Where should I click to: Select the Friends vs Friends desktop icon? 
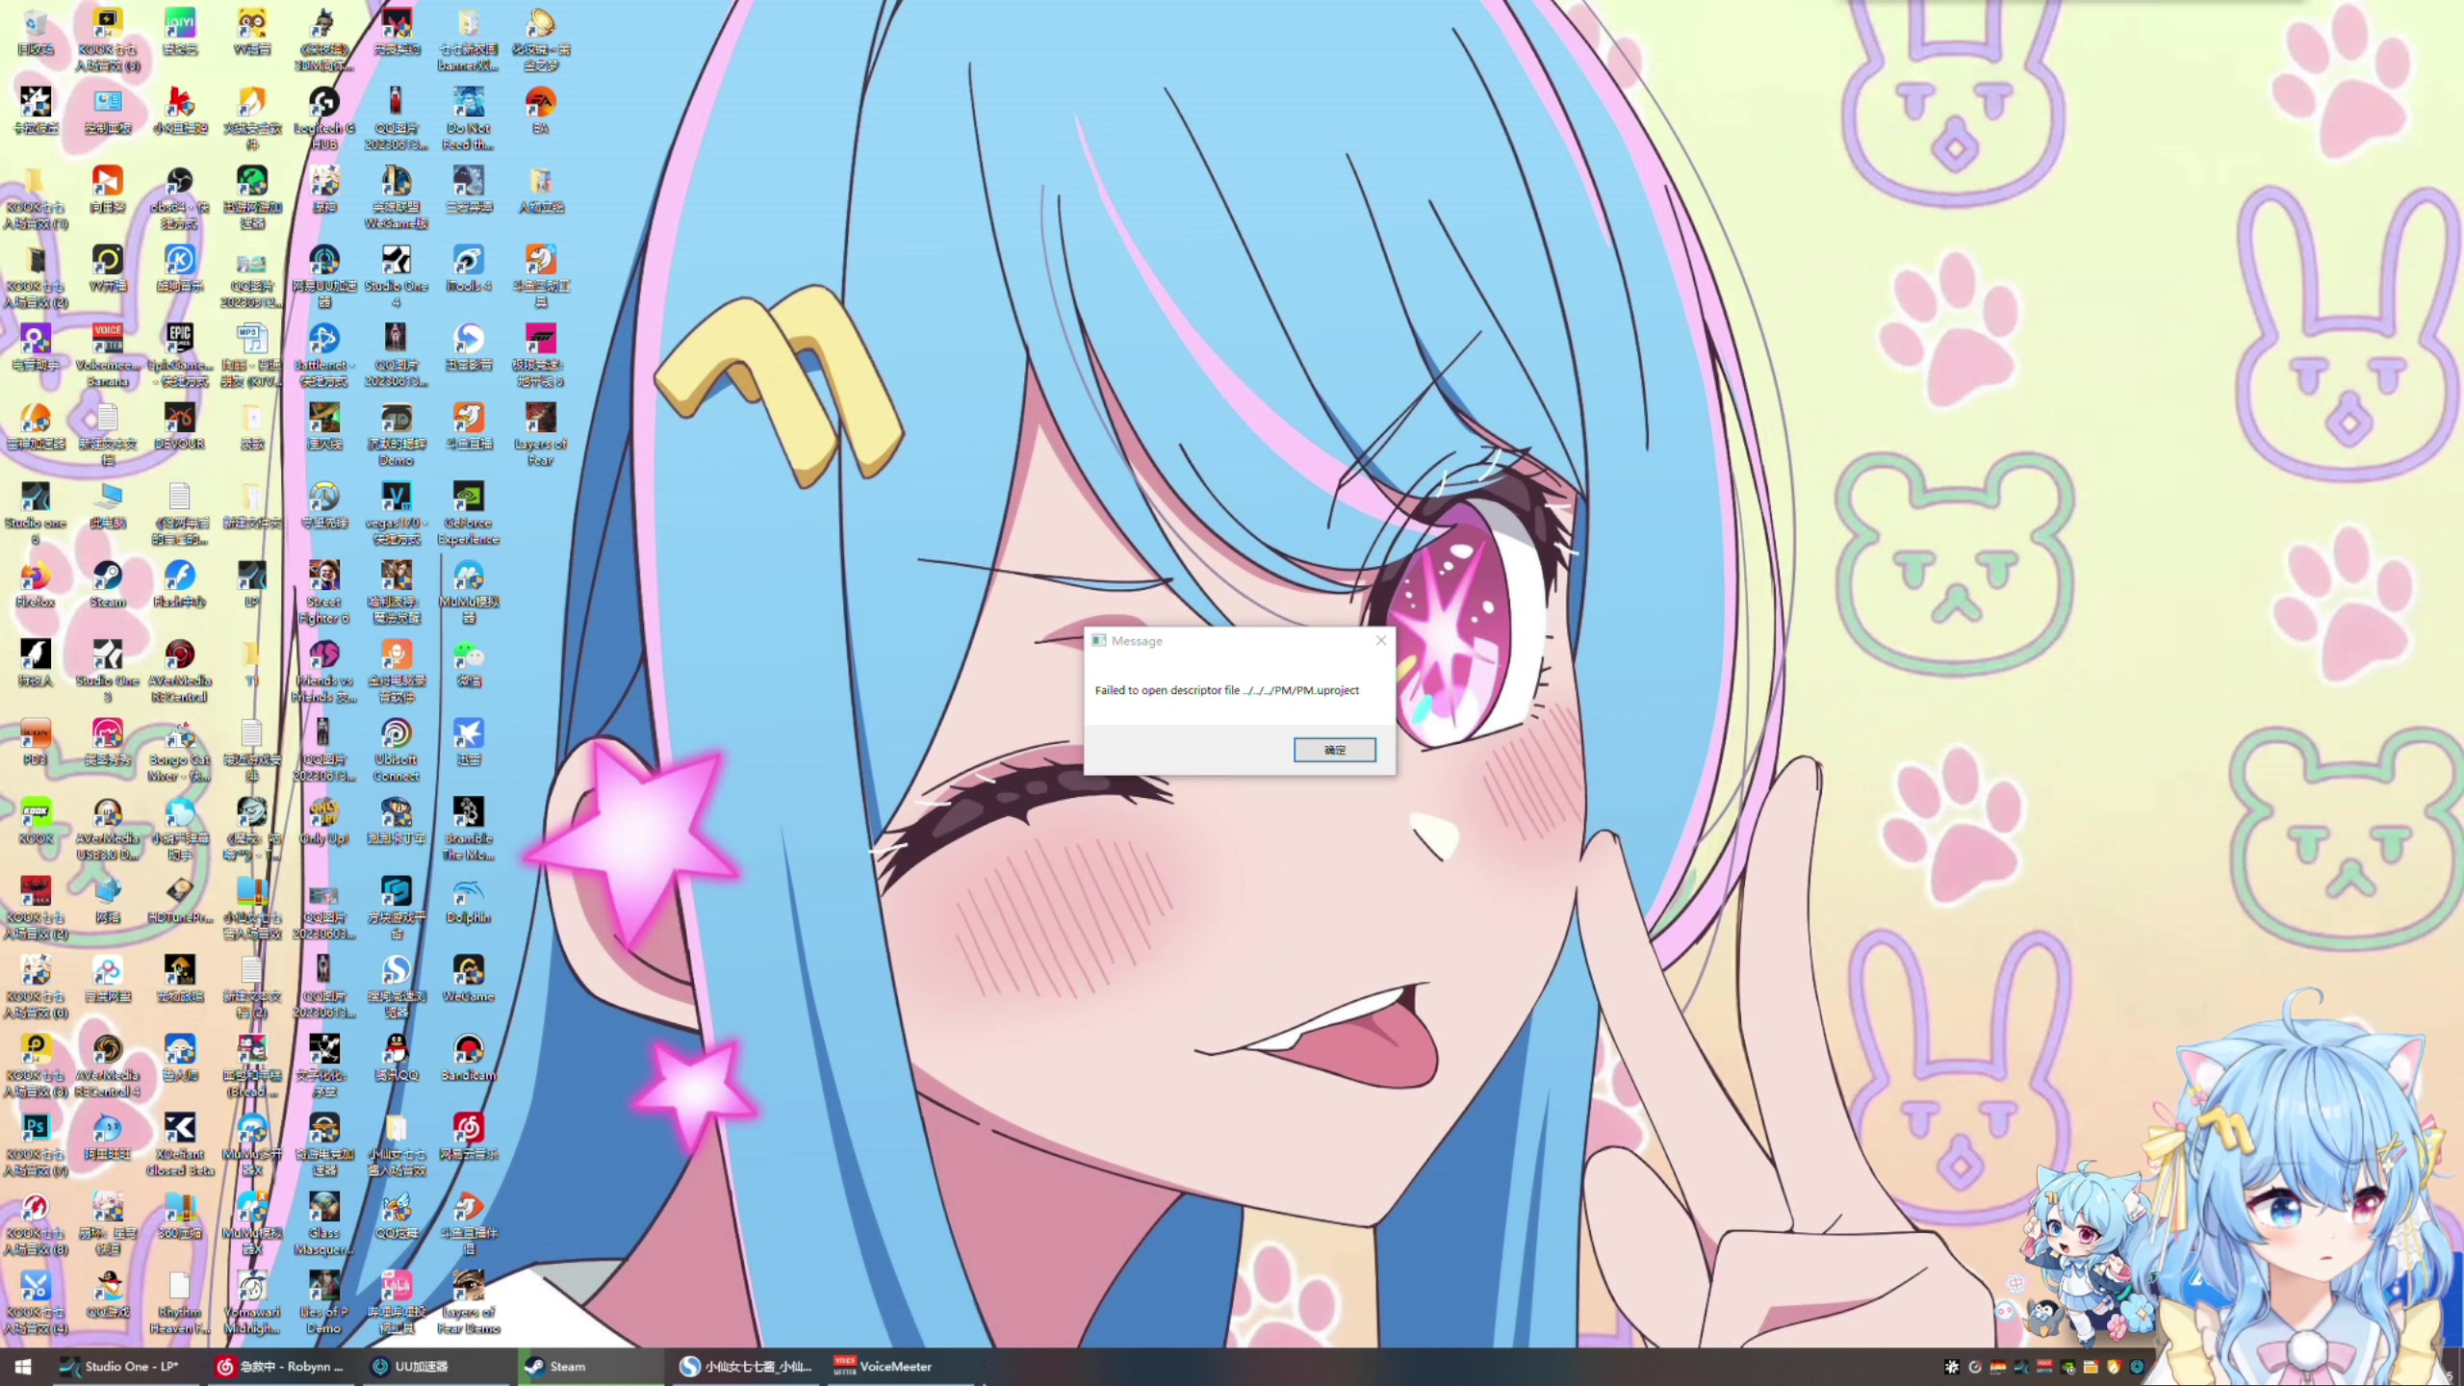click(324, 672)
